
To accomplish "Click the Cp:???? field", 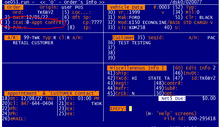I will click(93, 23).
